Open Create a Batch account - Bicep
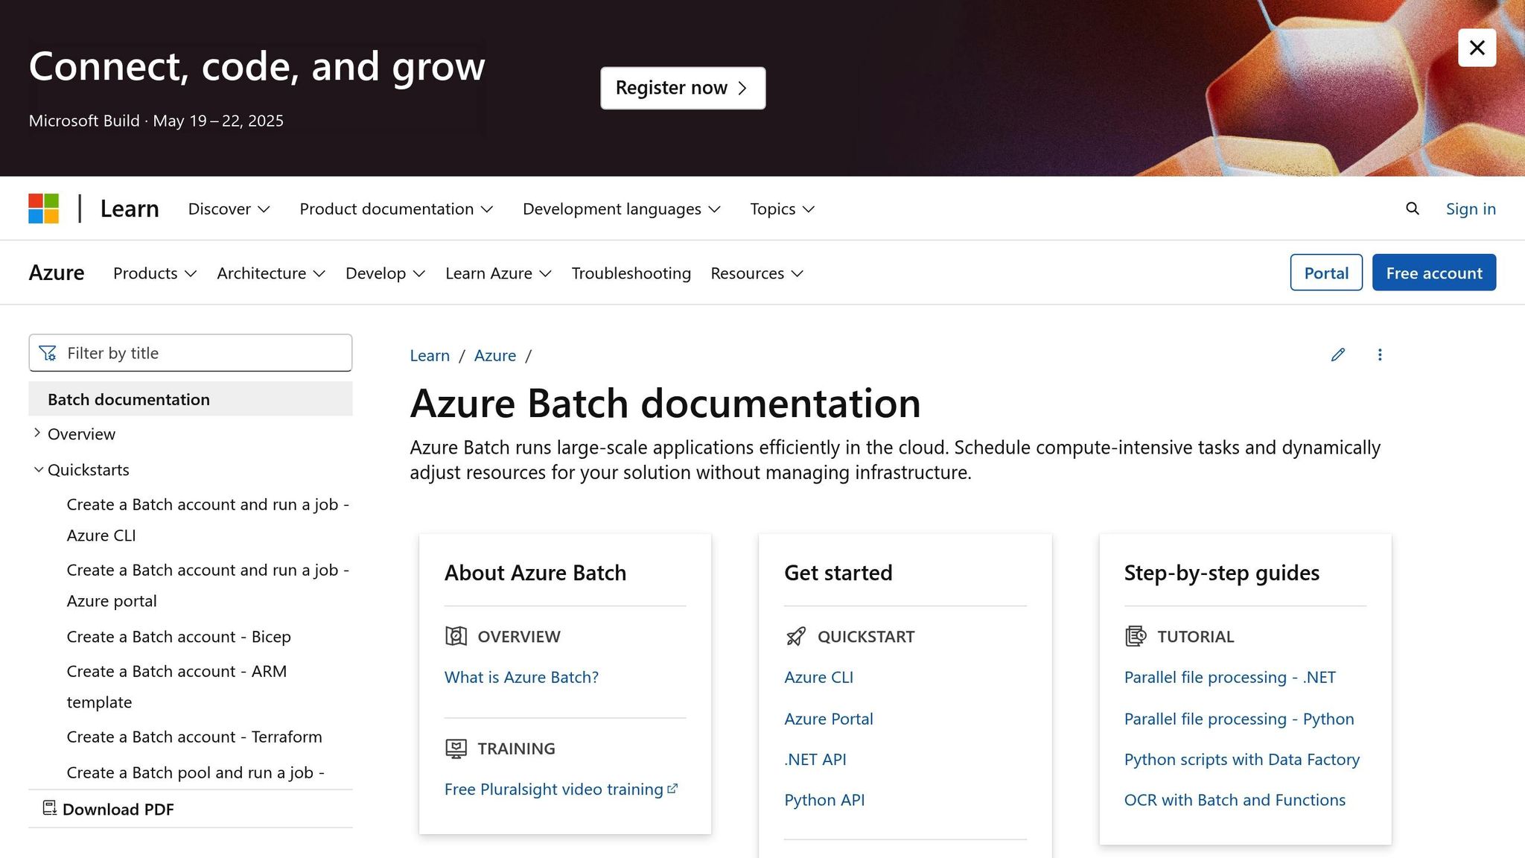1525x858 pixels. [x=179, y=637]
